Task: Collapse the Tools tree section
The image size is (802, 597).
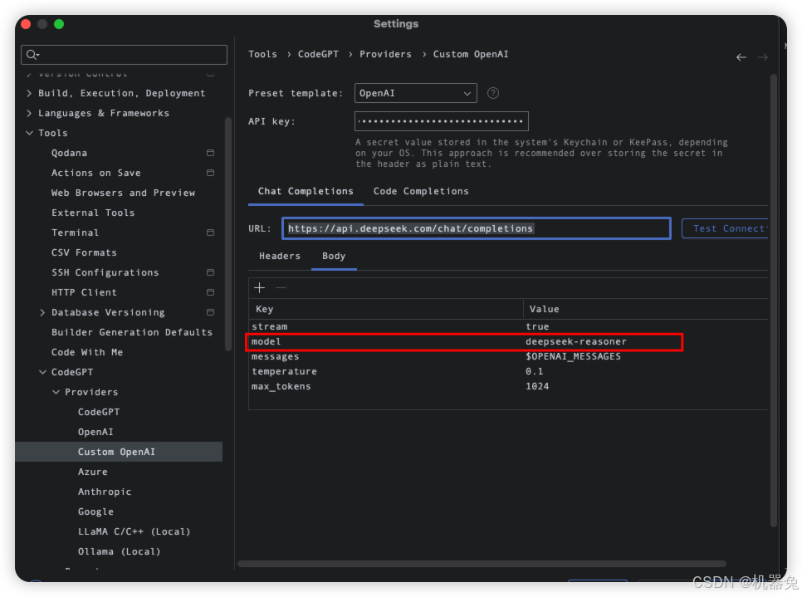Action: pyautogui.click(x=29, y=133)
